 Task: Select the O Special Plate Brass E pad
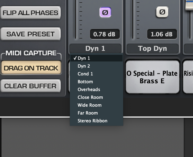(x=152, y=77)
